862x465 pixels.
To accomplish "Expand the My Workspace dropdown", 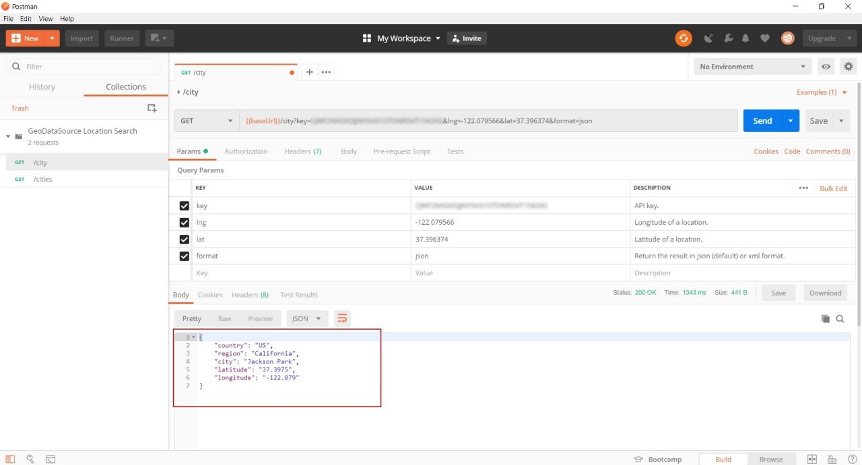I will (409, 38).
